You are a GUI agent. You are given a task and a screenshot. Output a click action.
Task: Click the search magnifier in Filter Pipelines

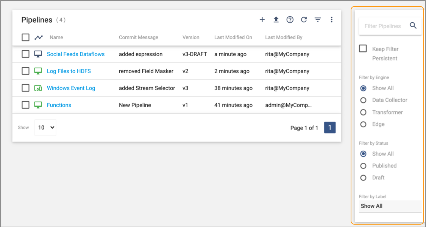click(413, 26)
